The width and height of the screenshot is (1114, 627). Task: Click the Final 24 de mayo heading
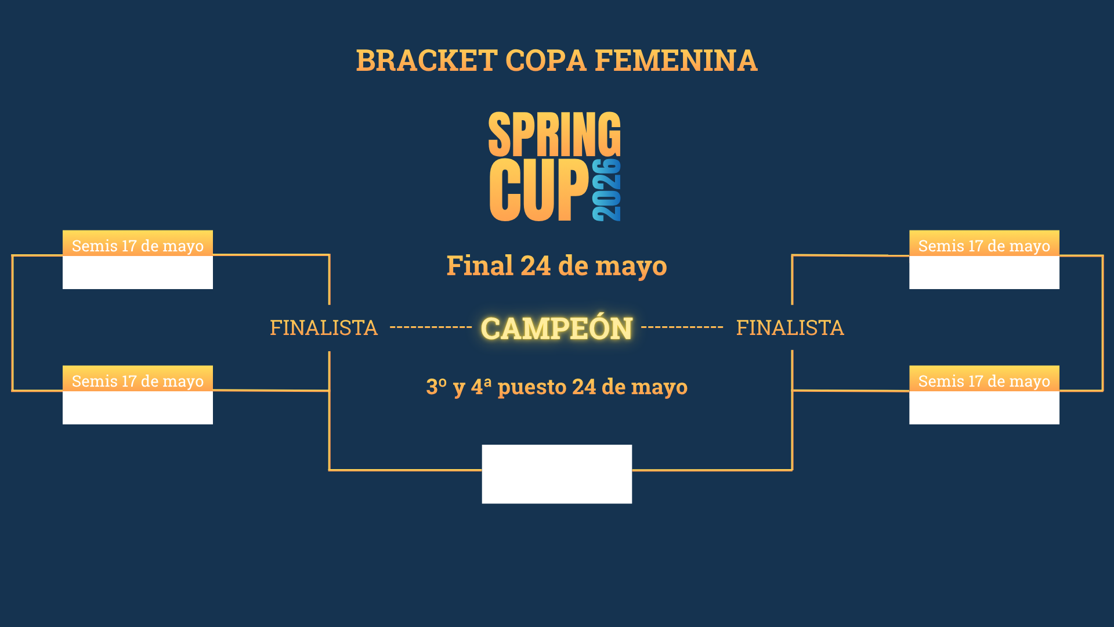pyautogui.click(x=556, y=266)
